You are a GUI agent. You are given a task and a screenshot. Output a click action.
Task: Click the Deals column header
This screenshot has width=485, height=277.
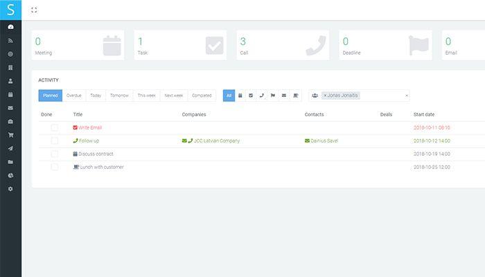point(387,114)
